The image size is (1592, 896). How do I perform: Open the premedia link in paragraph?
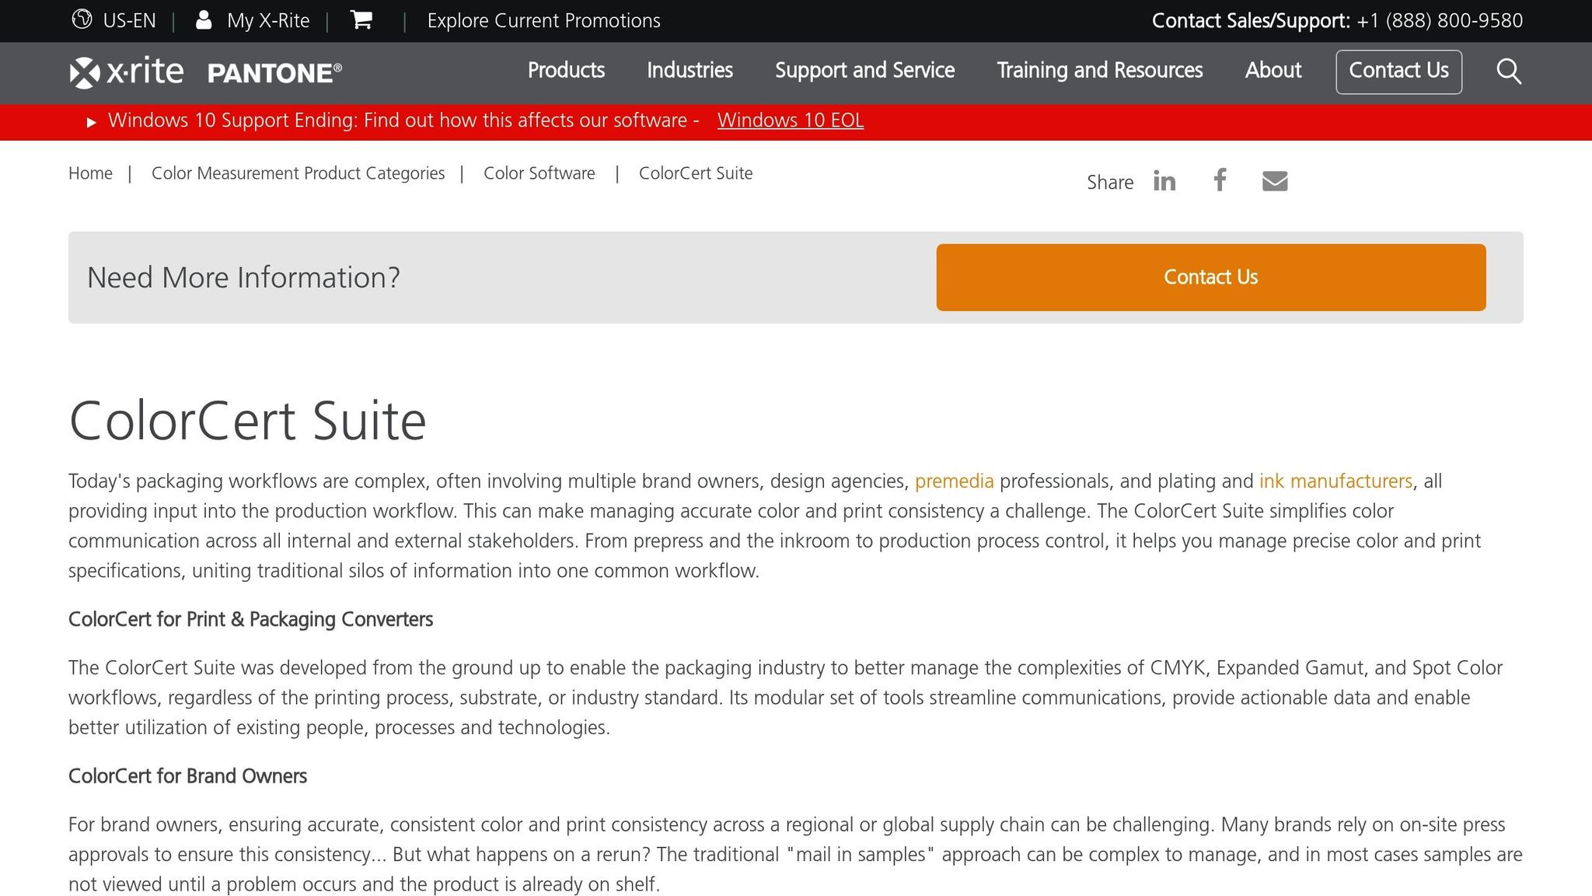(954, 481)
